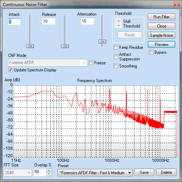Enable the Bypass checkbox
The image size is (182, 182).
[x=151, y=52]
